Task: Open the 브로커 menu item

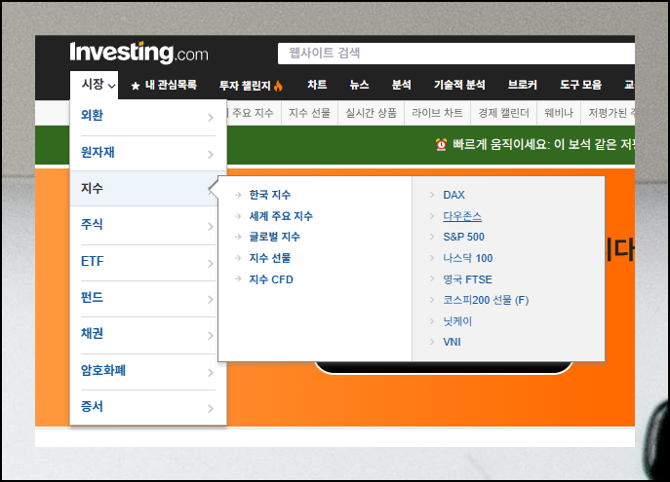Action: 522,85
